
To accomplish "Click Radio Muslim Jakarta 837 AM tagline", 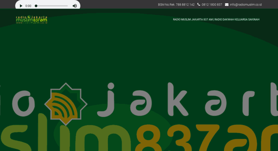I will click(x=216, y=19).
